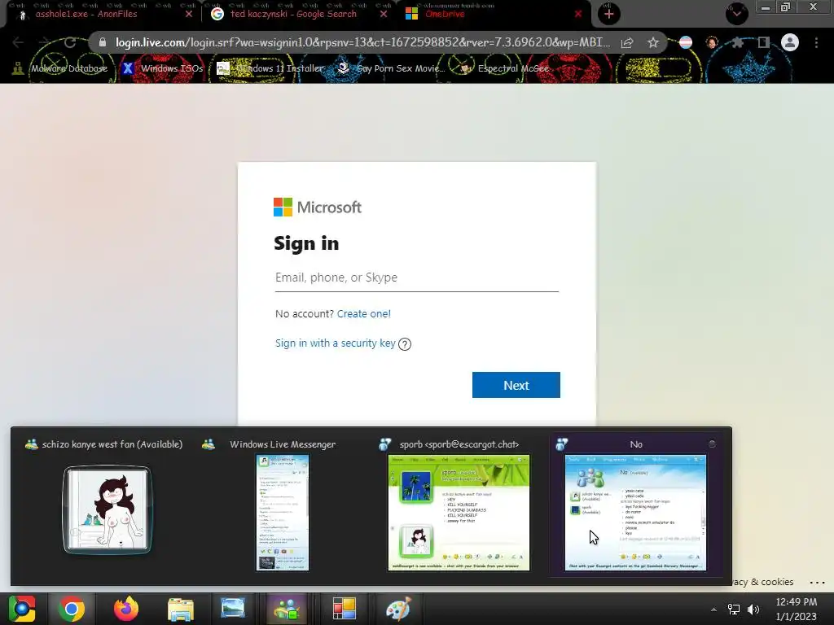Open the Espectral McGee bookmark

point(504,68)
